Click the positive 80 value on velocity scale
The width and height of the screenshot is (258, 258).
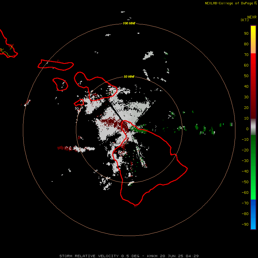[x=246, y=44]
